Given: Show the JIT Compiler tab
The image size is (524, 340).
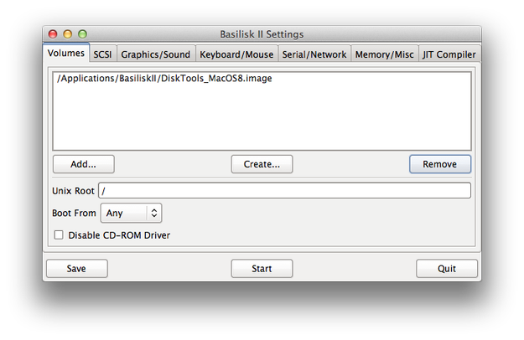Looking at the screenshot, I should (x=449, y=54).
